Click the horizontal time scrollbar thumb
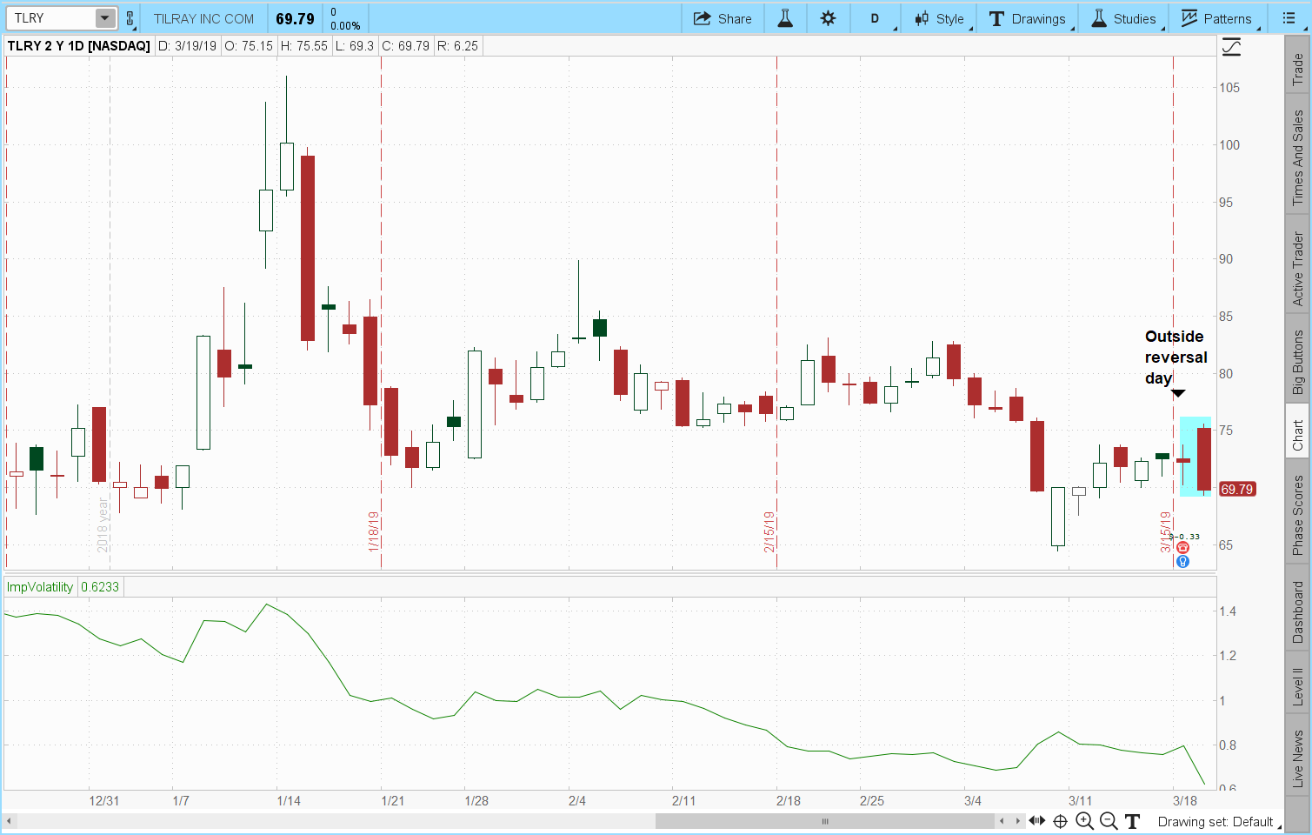Image resolution: width=1312 pixels, height=835 pixels. pyautogui.click(x=824, y=821)
